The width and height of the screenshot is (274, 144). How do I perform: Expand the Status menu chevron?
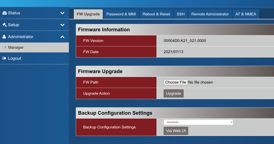coord(62,13)
